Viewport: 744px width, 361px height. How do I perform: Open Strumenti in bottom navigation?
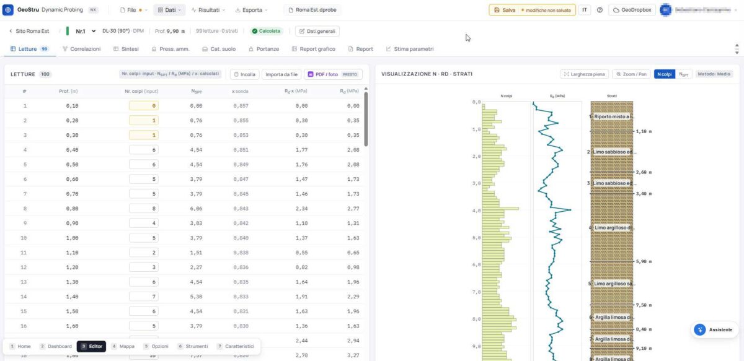point(193,346)
